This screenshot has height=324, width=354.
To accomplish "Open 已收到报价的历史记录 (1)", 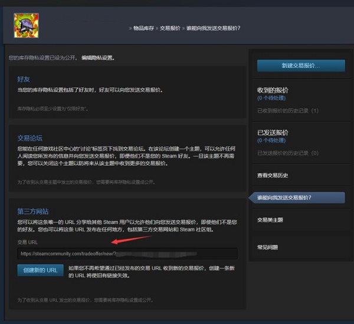I will [288, 111].
